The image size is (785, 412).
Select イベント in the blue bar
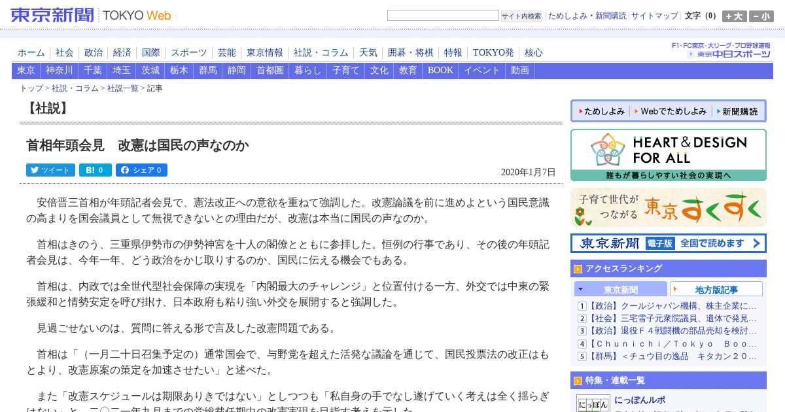coord(482,71)
